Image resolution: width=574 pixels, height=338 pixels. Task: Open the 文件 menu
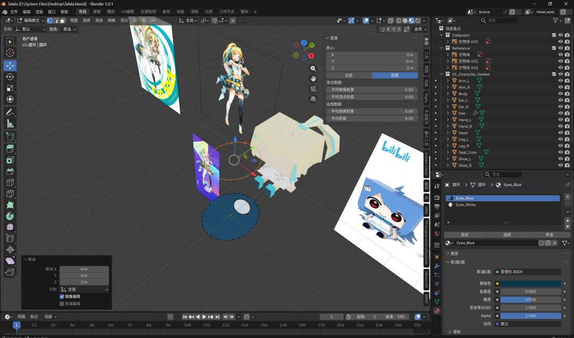tap(14, 12)
